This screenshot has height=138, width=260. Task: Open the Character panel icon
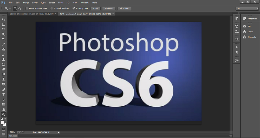point(237,47)
